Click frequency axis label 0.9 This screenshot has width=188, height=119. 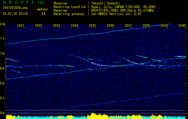(3, 68)
